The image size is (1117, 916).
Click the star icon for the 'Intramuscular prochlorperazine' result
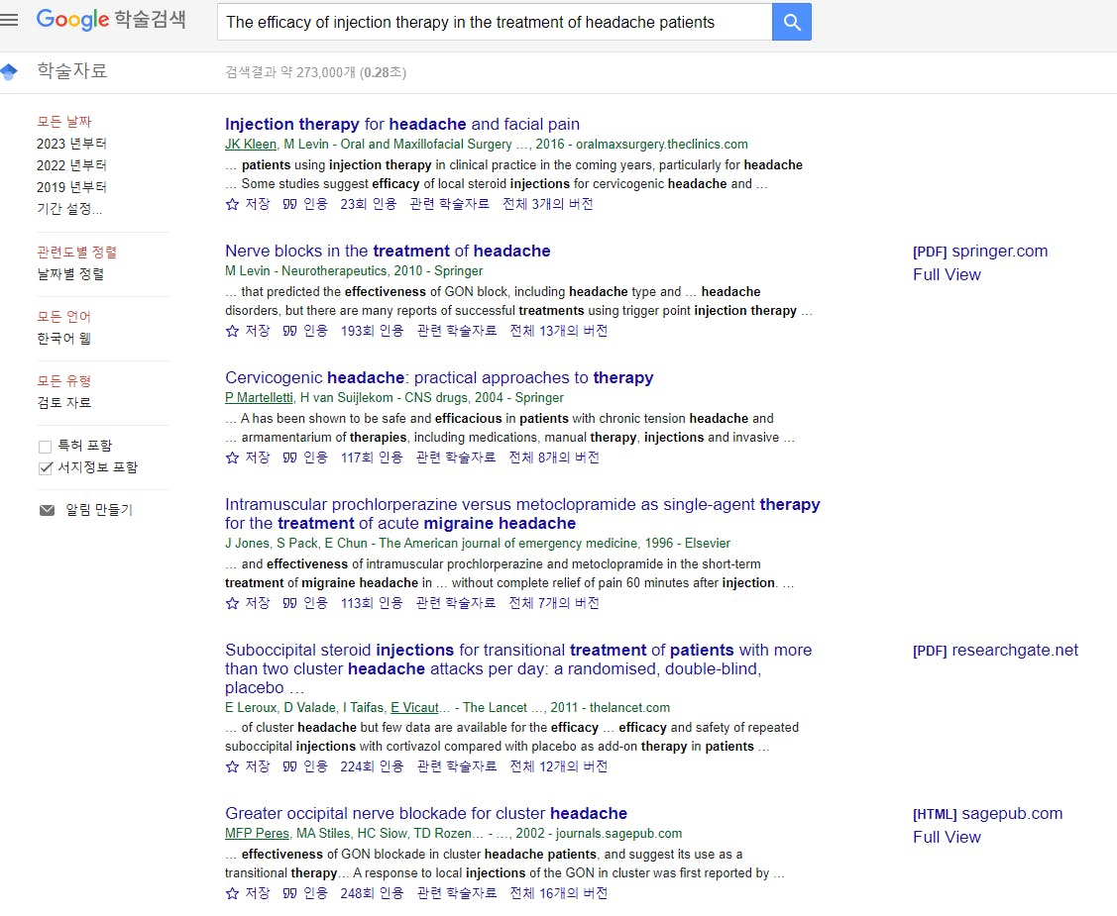(232, 603)
